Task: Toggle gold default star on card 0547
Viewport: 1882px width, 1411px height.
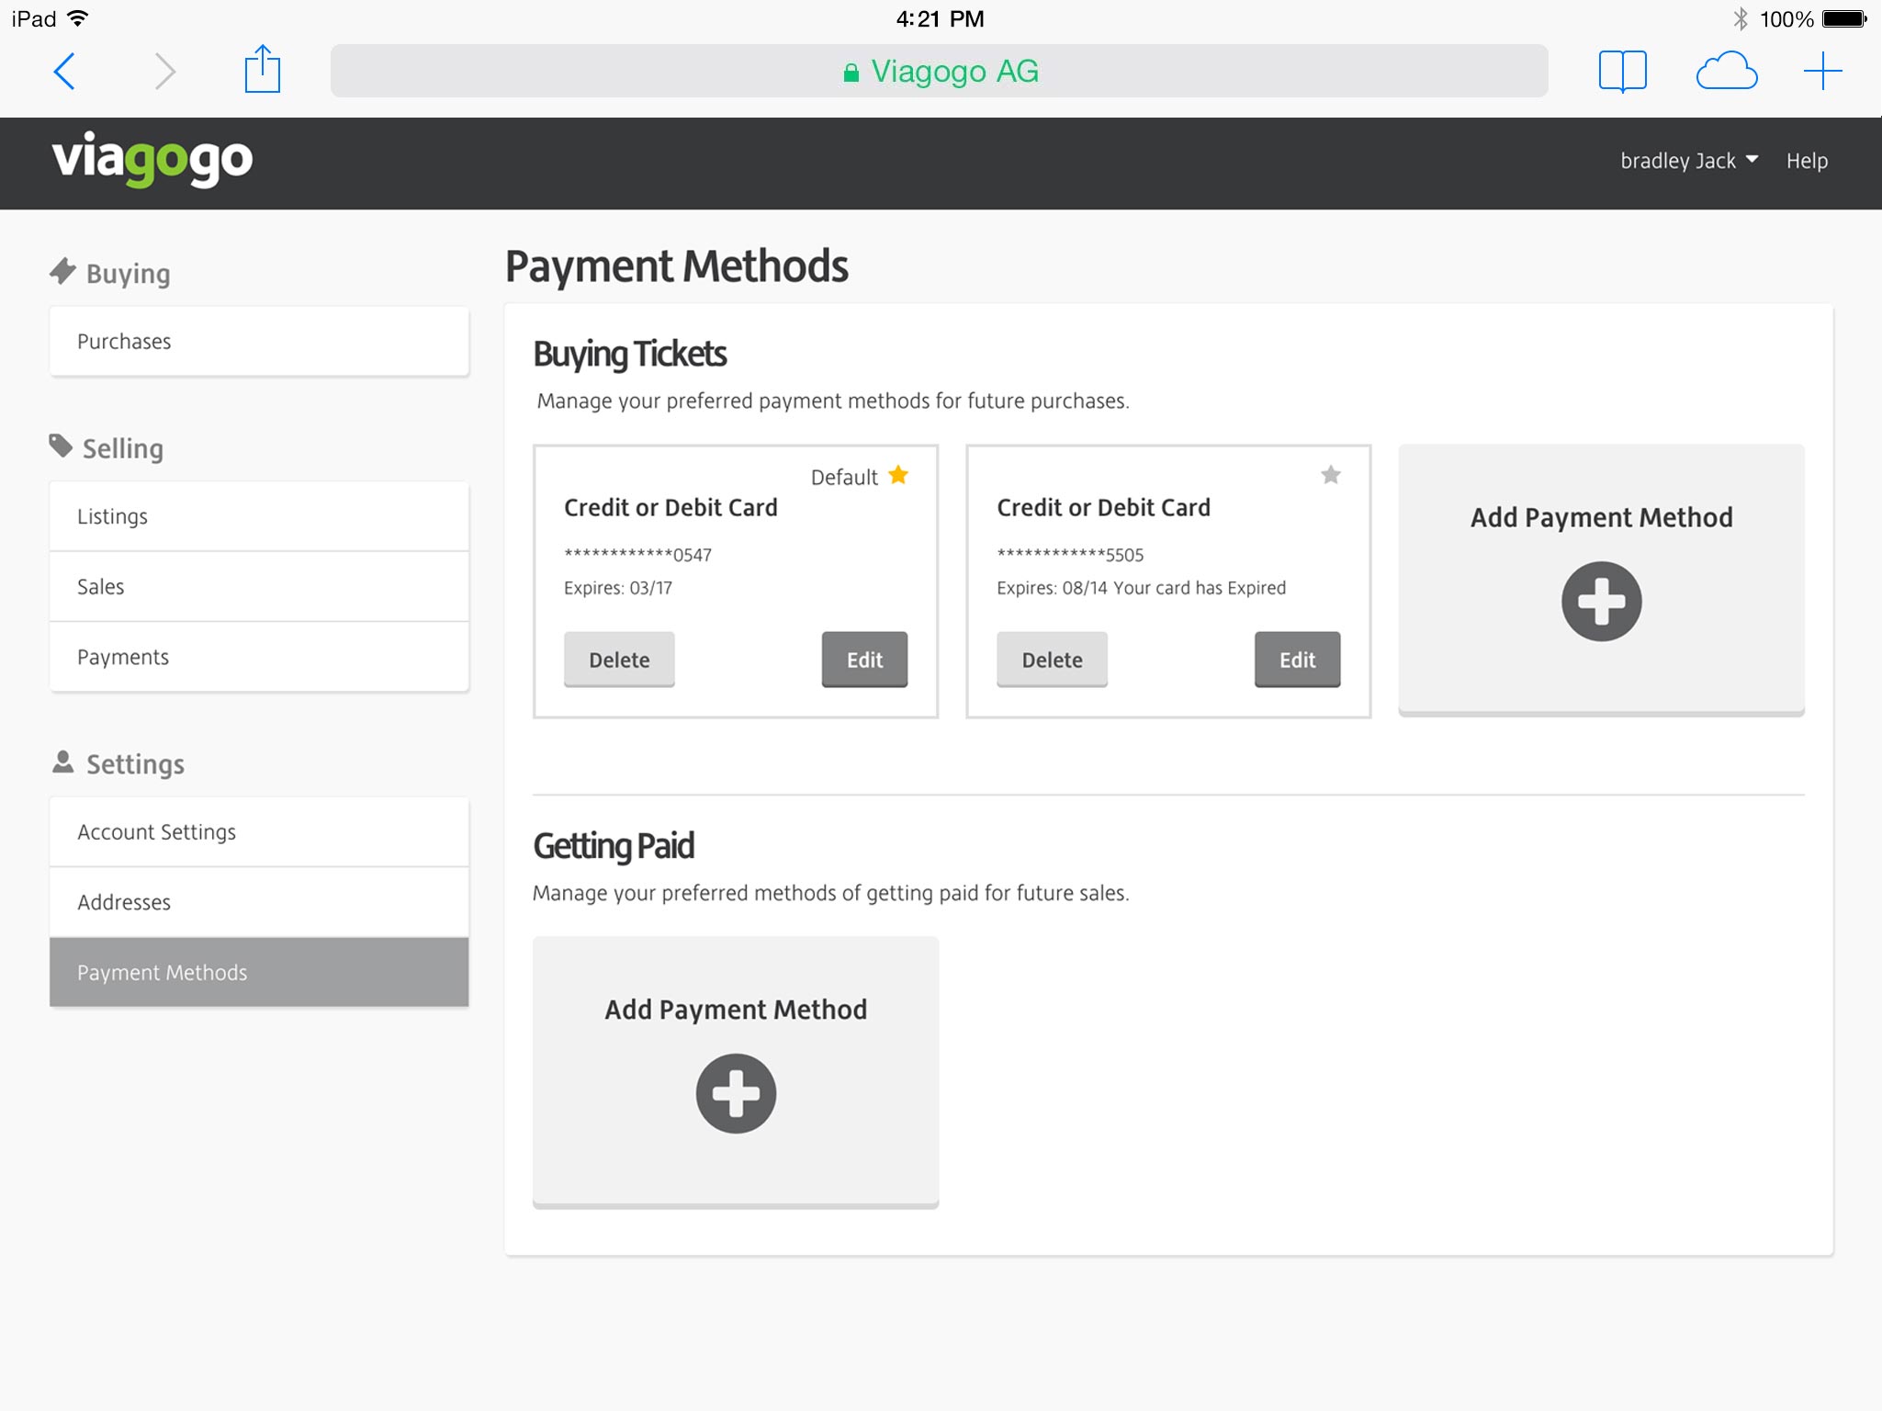Action: [x=898, y=475]
